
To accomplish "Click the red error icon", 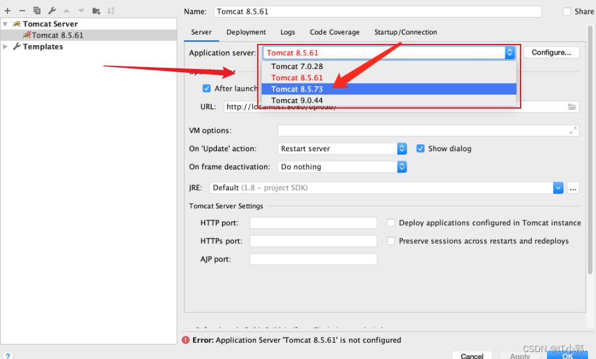I will 185,340.
